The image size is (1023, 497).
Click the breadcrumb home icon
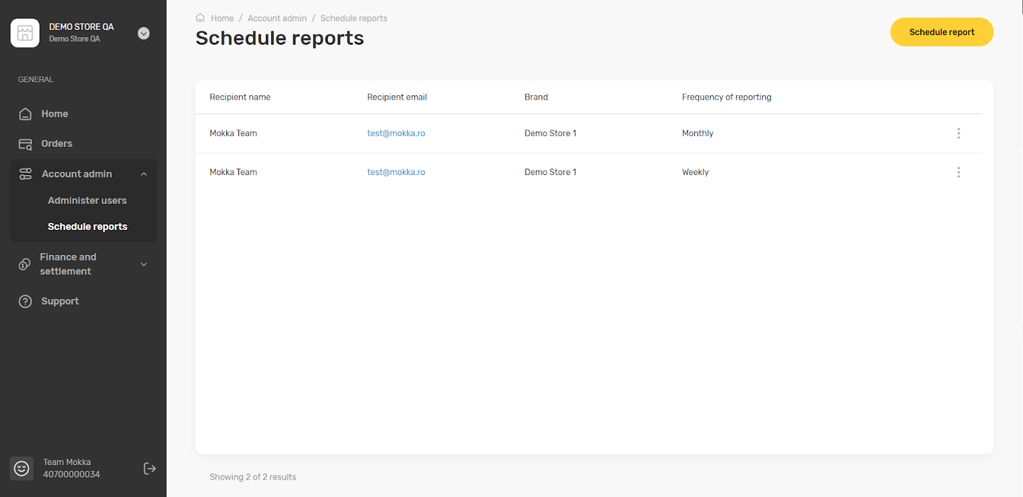pyautogui.click(x=200, y=18)
